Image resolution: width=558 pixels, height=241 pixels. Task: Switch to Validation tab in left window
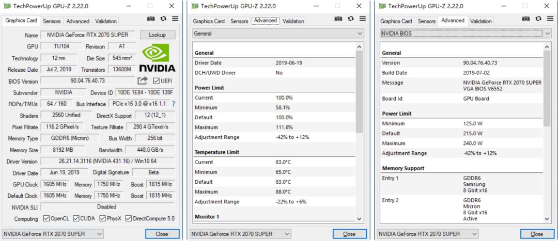point(106,21)
